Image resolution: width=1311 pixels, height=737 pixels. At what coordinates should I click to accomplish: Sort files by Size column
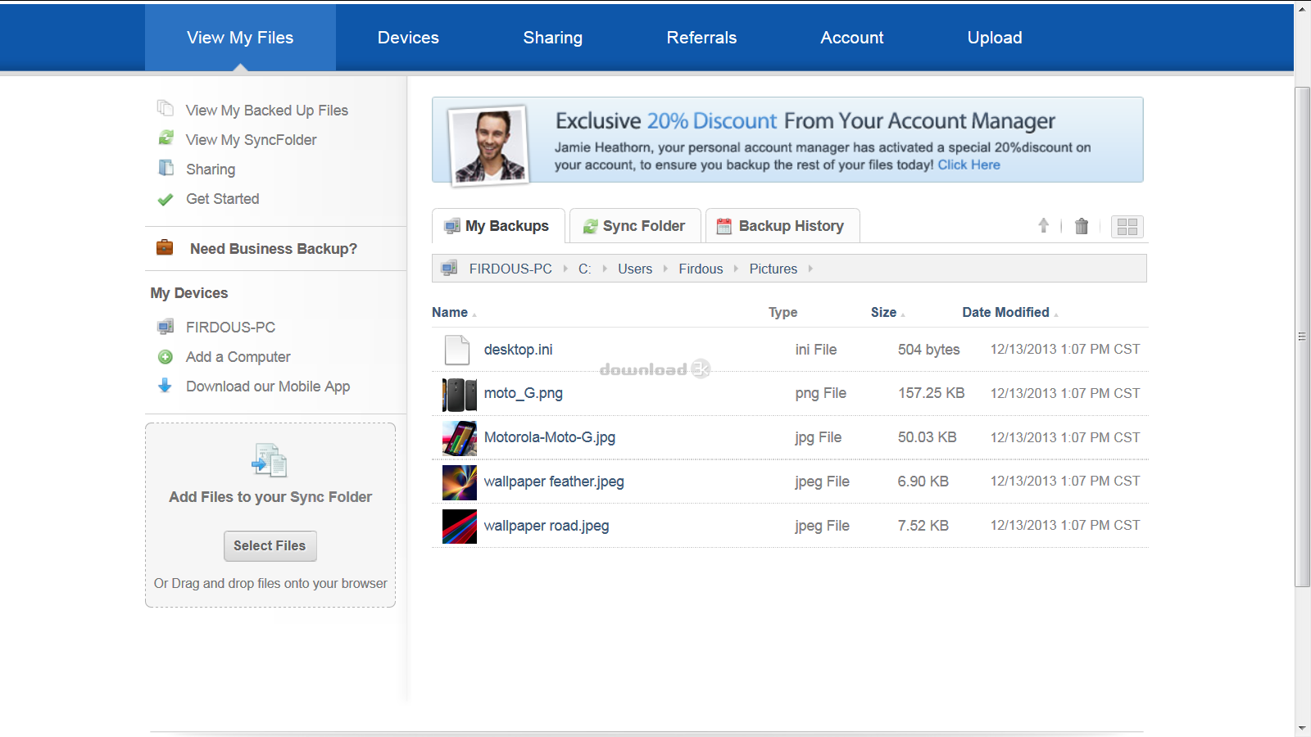click(x=883, y=312)
